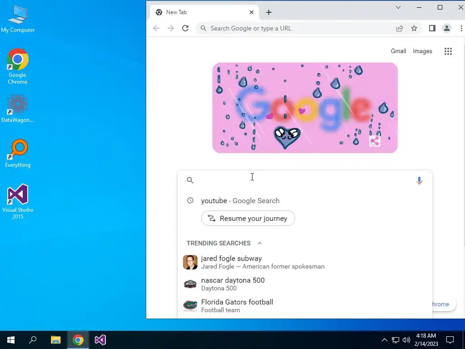The height and width of the screenshot is (349, 465).
Task: Bookmark this tab with the star icon
Action: (414, 28)
